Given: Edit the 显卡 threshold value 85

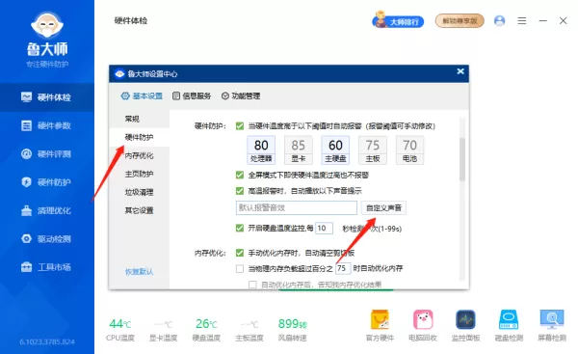Looking at the screenshot, I should point(299,146).
